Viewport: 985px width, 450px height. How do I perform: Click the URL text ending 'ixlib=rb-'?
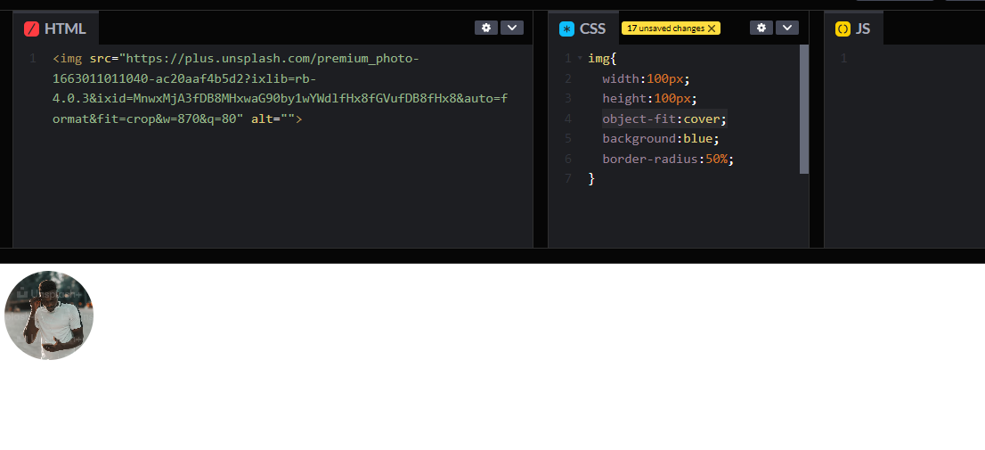click(x=184, y=78)
